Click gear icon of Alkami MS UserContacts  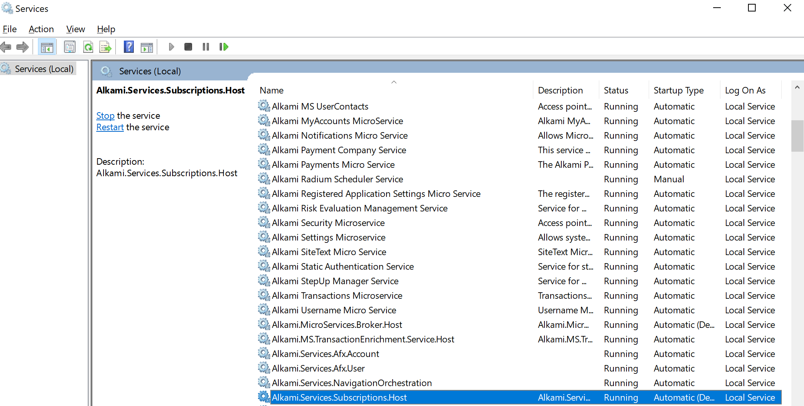pyautogui.click(x=264, y=106)
